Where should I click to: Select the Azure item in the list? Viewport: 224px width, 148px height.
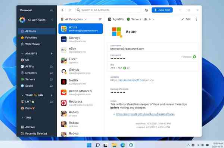(81, 29)
